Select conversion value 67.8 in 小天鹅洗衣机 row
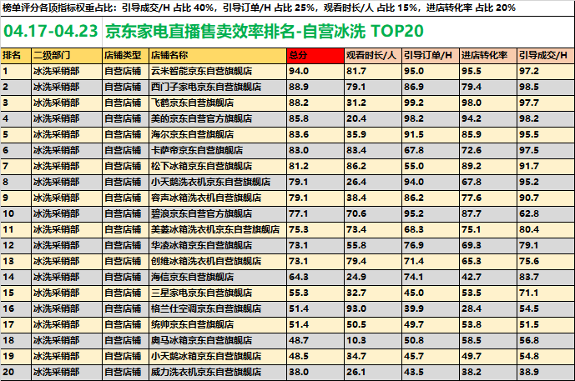575x381 pixels. (488, 182)
